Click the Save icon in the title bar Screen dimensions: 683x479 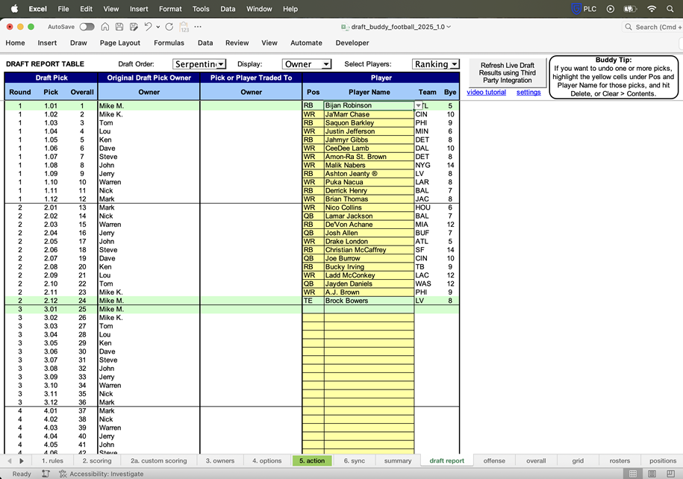[x=119, y=27]
